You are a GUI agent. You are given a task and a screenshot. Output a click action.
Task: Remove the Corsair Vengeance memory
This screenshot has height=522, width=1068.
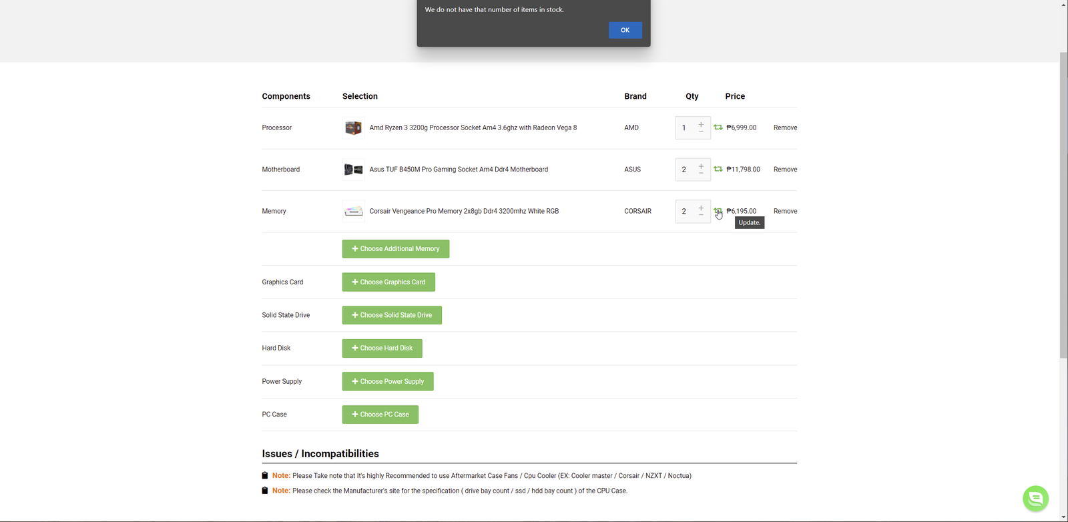tap(785, 211)
